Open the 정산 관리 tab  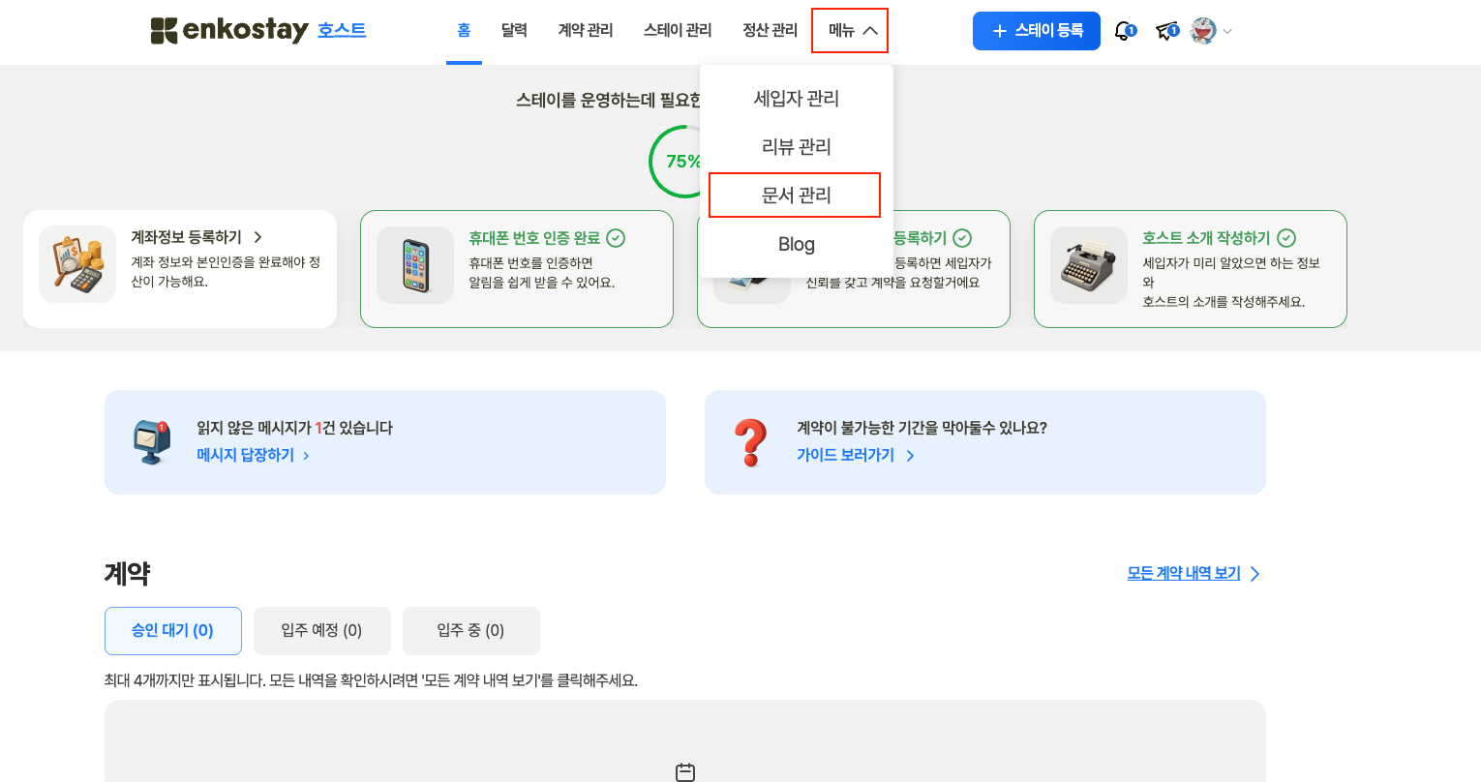(x=770, y=31)
